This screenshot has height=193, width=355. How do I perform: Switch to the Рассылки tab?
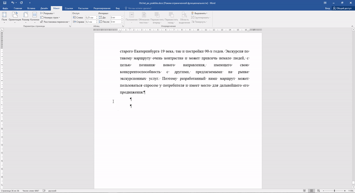click(83, 8)
